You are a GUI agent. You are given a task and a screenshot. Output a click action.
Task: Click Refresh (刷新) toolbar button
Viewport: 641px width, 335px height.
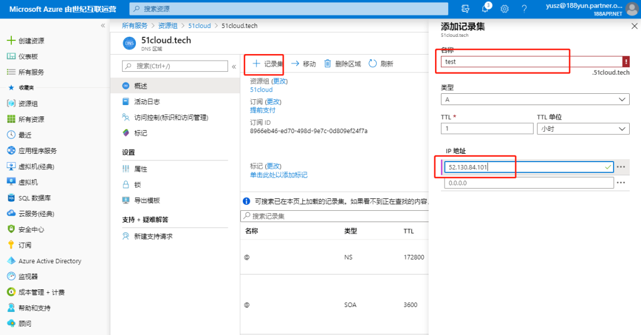coord(381,64)
